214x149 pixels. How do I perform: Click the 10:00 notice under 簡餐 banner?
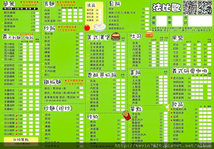[29, 5]
